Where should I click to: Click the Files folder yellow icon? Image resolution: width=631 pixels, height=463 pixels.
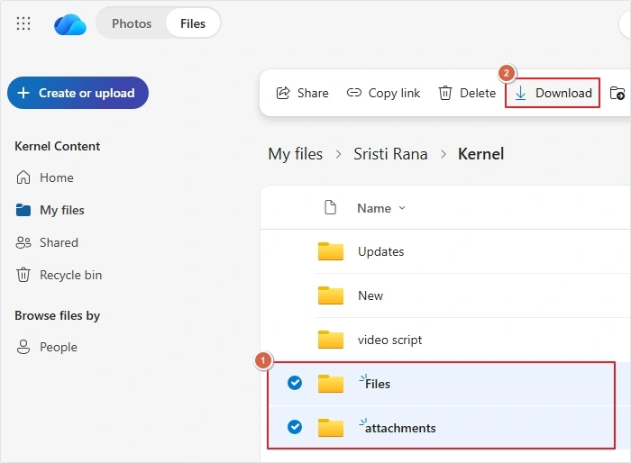(x=331, y=384)
